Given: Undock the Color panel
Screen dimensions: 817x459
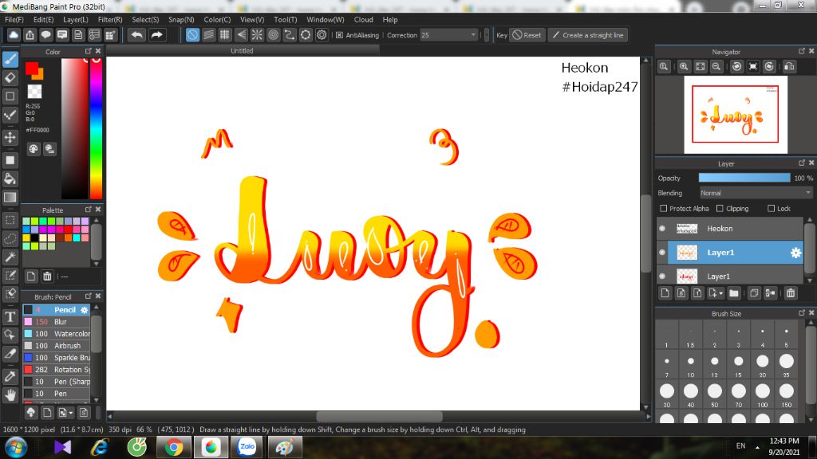Looking at the screenshot, I should (x=88, y=51).
